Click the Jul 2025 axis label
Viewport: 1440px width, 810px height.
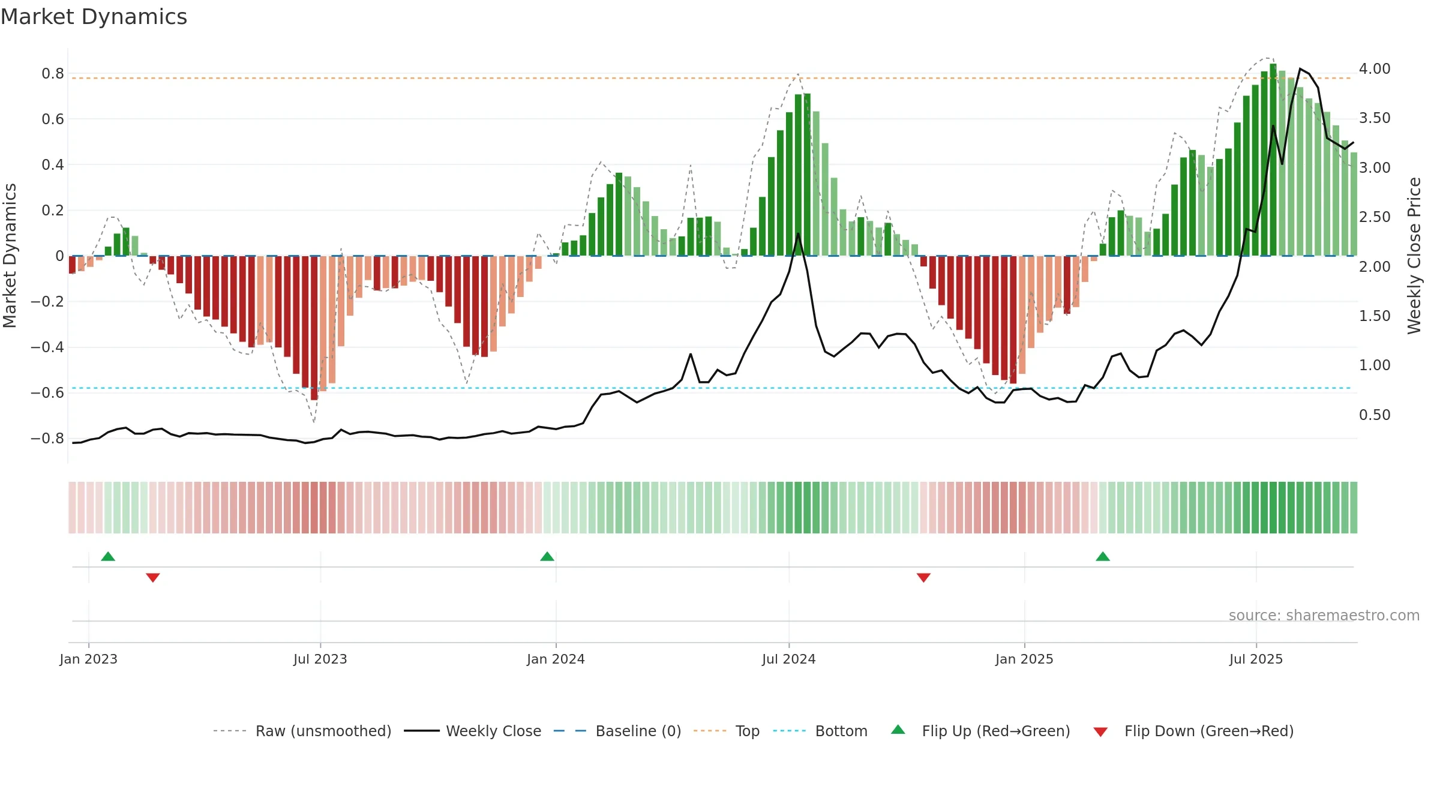(x=1256, y=659)
